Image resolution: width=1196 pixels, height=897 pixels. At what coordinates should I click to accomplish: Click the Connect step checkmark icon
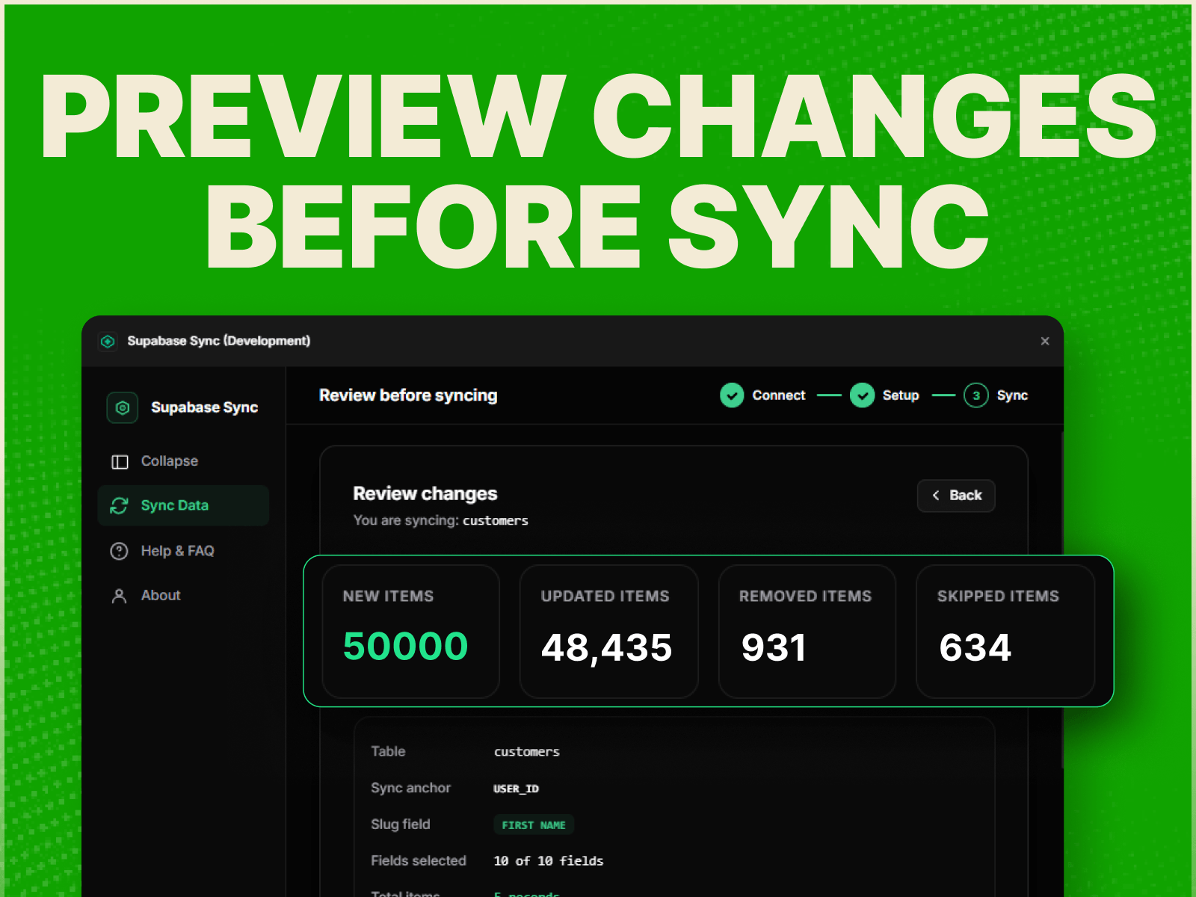coord(732,395)
